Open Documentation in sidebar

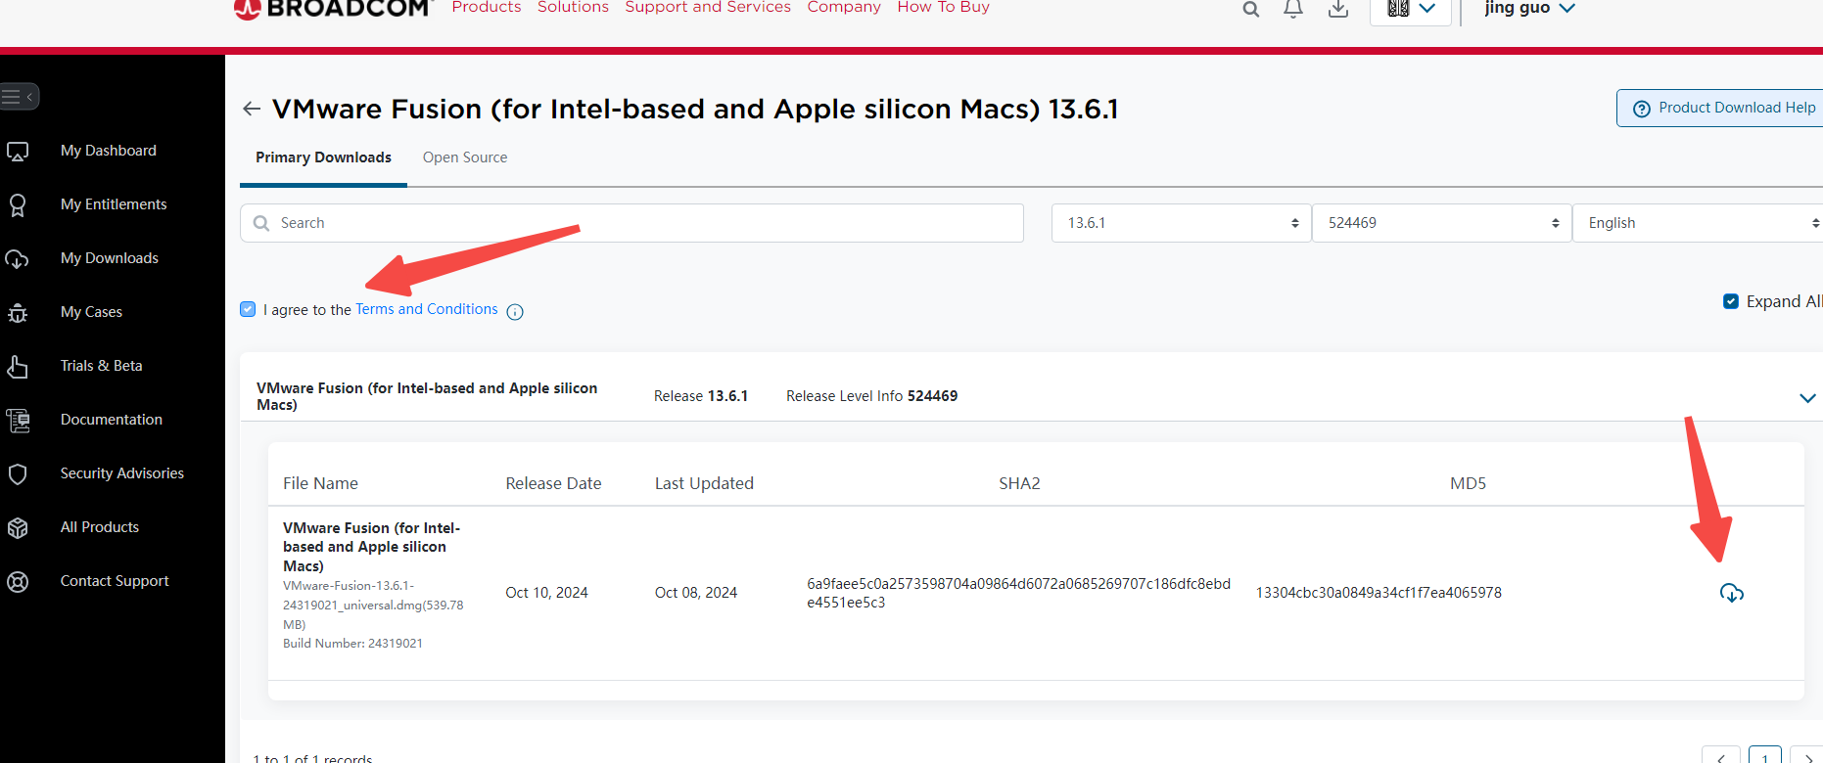click(112, 420)
